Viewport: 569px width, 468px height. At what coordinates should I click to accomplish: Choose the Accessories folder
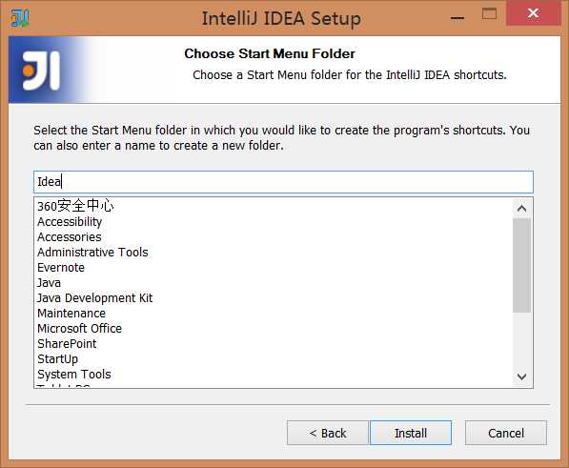[x=70, y=236]
